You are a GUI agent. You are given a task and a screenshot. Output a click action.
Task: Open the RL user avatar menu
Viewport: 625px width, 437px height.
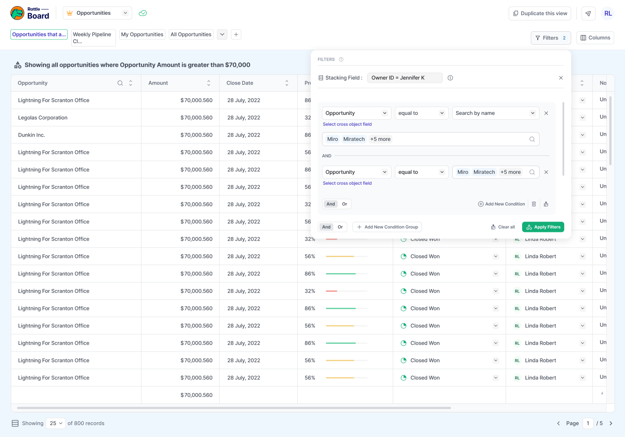click(608, 13)
